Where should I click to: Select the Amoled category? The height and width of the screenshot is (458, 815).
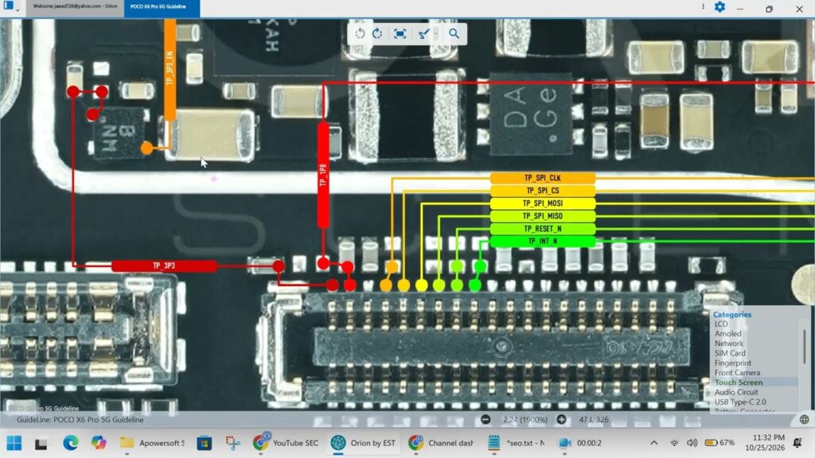click(x=727, y=334)
